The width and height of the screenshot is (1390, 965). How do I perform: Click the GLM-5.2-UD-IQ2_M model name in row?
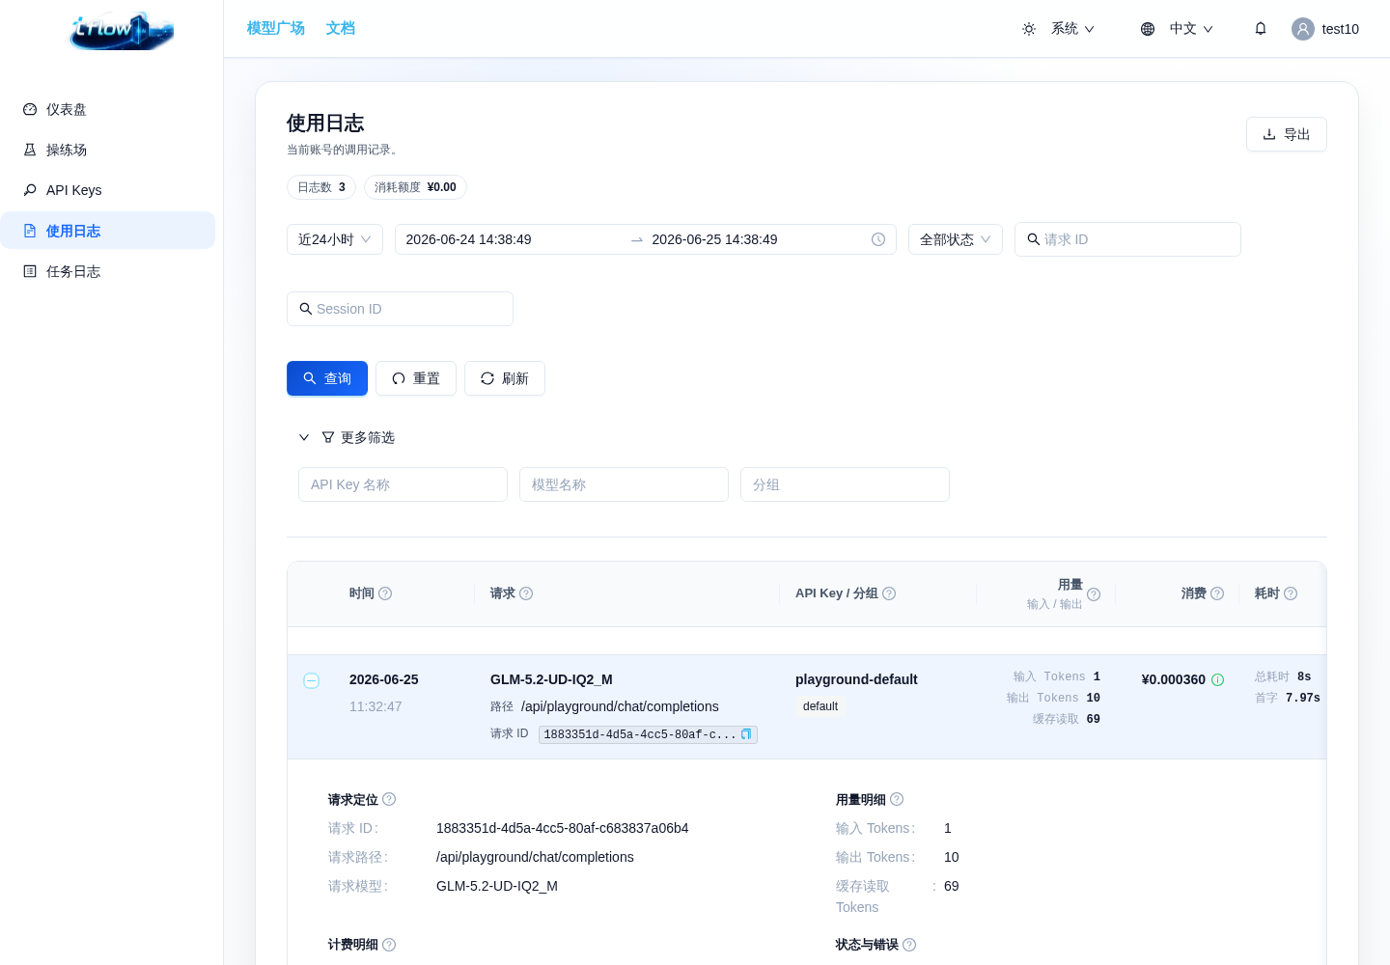(551, 679)
